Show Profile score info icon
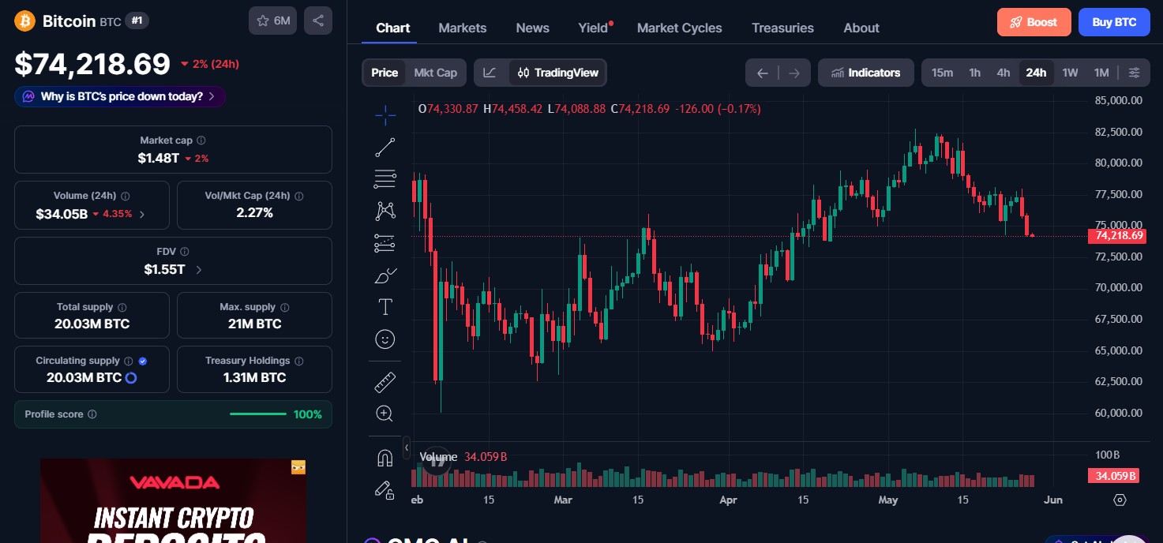Screen dimensions: 1163x543 point(92,414)
